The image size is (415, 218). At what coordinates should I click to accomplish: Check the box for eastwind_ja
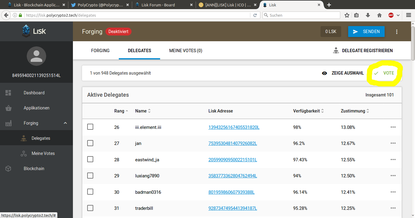point(90,159)
